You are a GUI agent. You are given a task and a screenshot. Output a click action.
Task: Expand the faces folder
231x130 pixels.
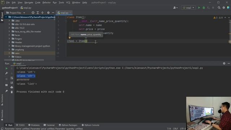pos(9,35)
